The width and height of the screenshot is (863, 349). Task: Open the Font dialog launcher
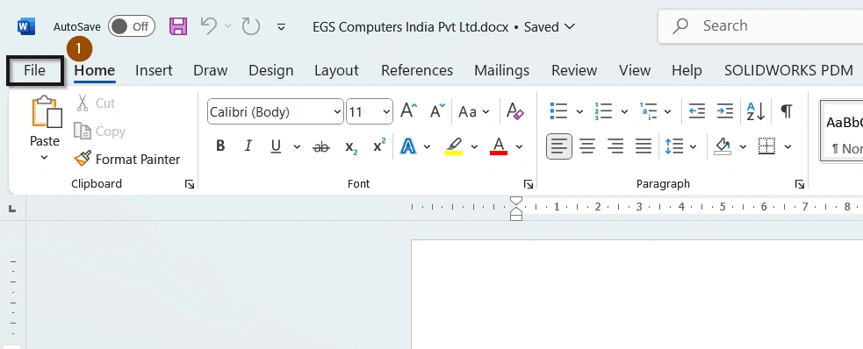point(529,184)
